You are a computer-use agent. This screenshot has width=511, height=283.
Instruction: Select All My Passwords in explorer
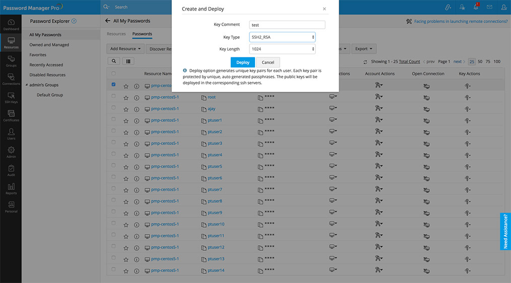tap(45, 35)
